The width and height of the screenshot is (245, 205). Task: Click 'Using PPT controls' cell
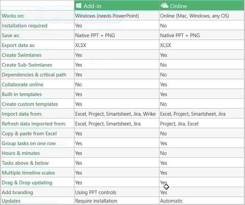pos(96,192)
